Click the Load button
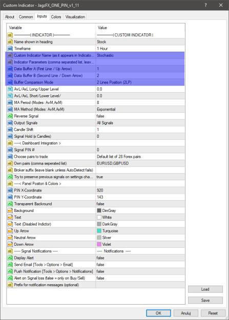Viewport: 229px width, 320px height. coord(205,289)
